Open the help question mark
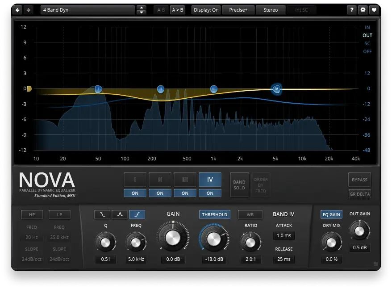The width and height of the screenshot is (392, 289). pyautogui.click(x=352, y=10)
